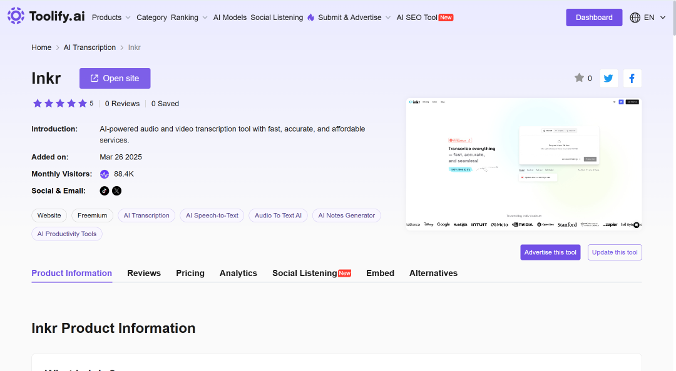Click the Mar 26 2025 date text
676x371 pixels.
click(x=121, y=157)
